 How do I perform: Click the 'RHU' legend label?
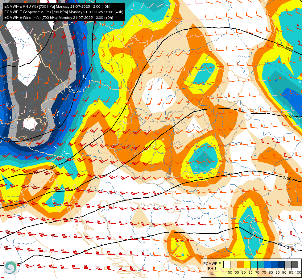pos(212,269)
